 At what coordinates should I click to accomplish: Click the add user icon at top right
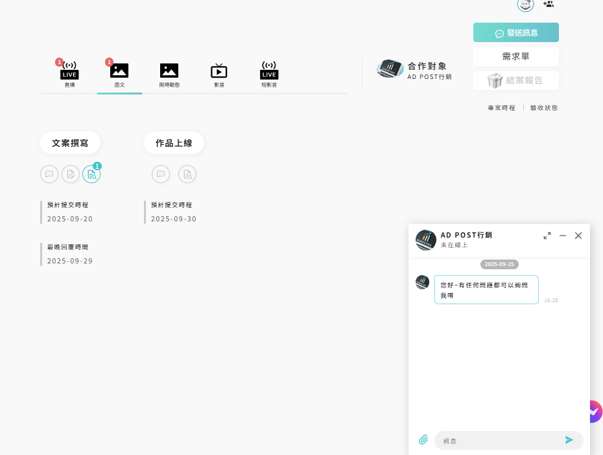(549, 5)
